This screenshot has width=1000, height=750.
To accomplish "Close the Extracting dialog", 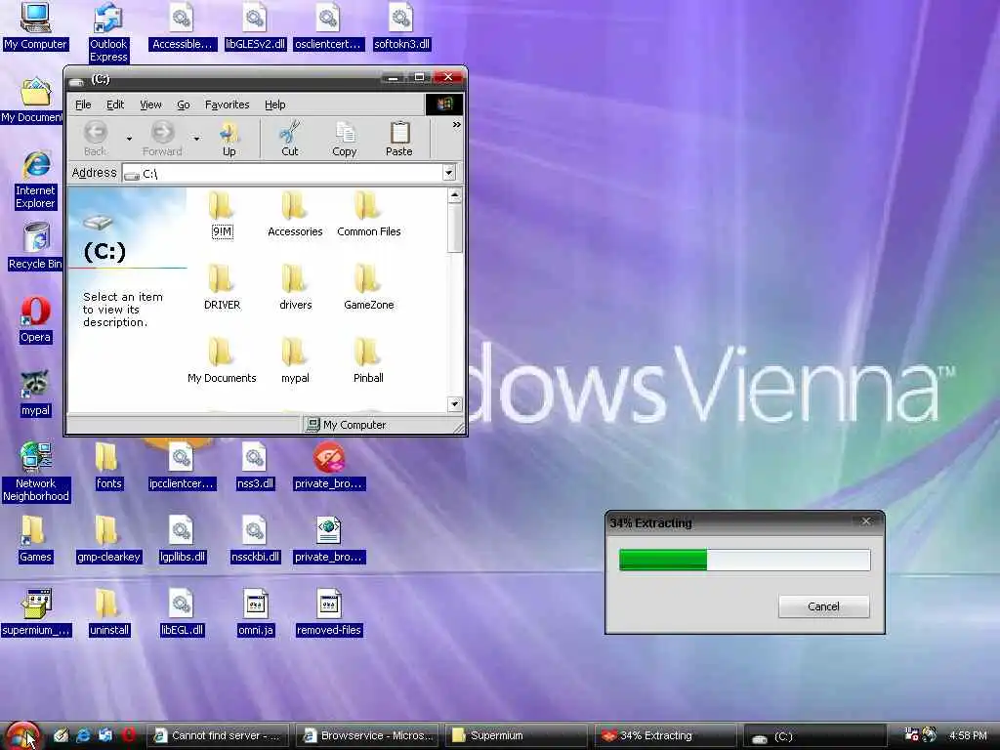I will point(865,521).
